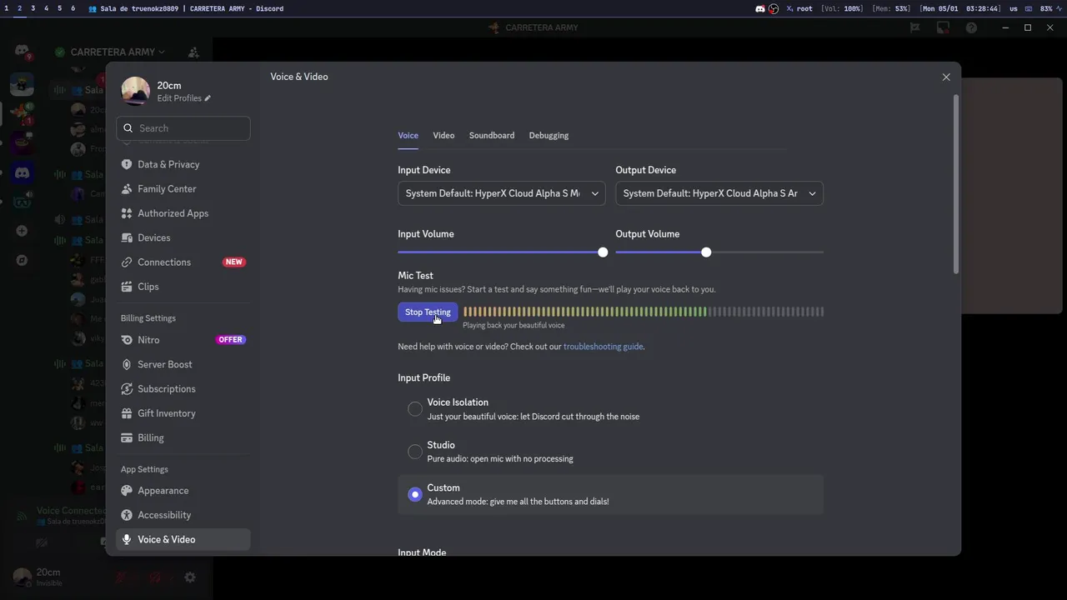Open the Authorized Apps settings page

[183, 213]
